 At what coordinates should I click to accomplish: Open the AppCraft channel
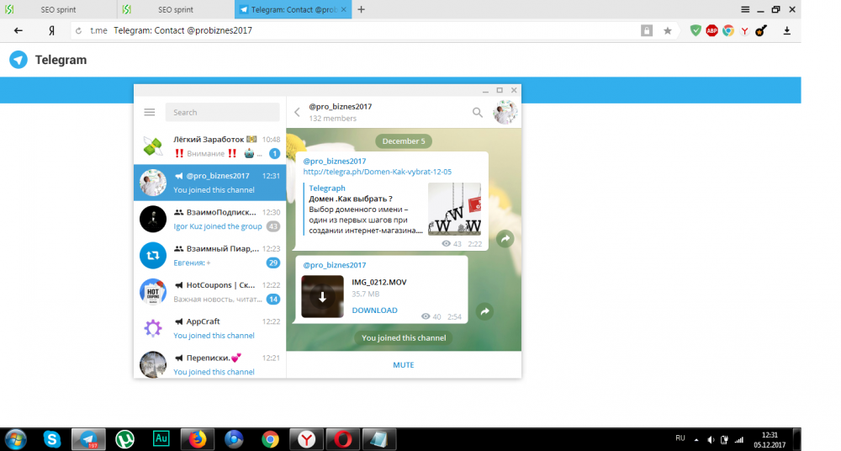click(209, 328)
